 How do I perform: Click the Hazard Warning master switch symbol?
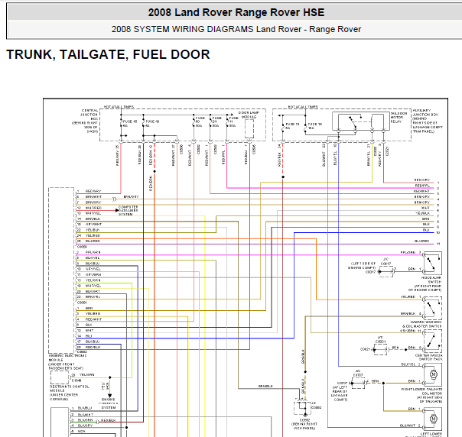432,308
